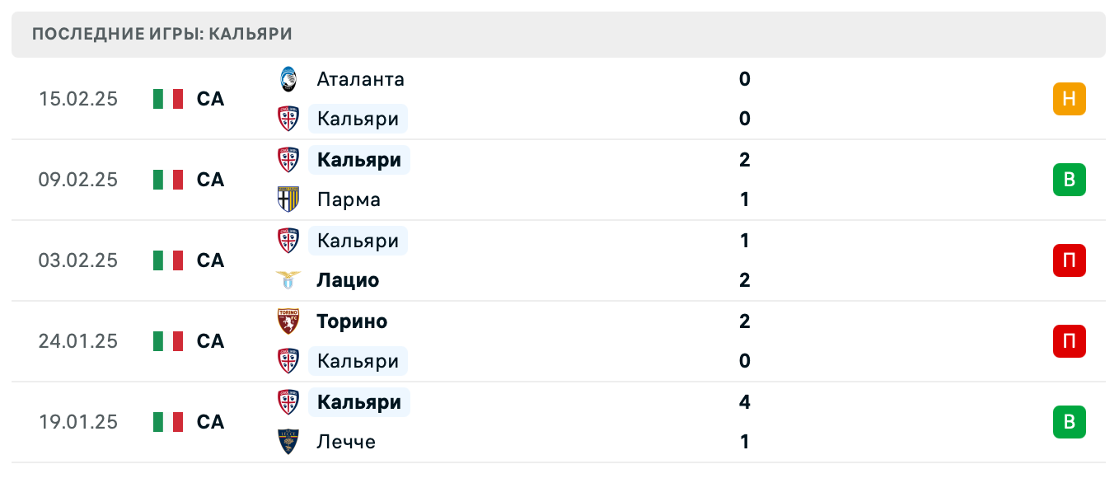This screenshot has width=1119, height=483.
Task: Click the orange draw result badge
Action: [1069, 99]
